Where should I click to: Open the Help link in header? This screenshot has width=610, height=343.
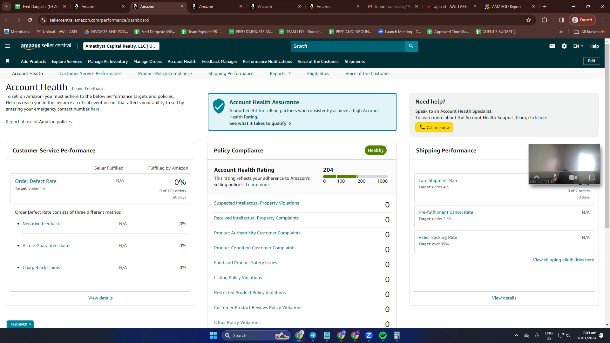[594, 46]
